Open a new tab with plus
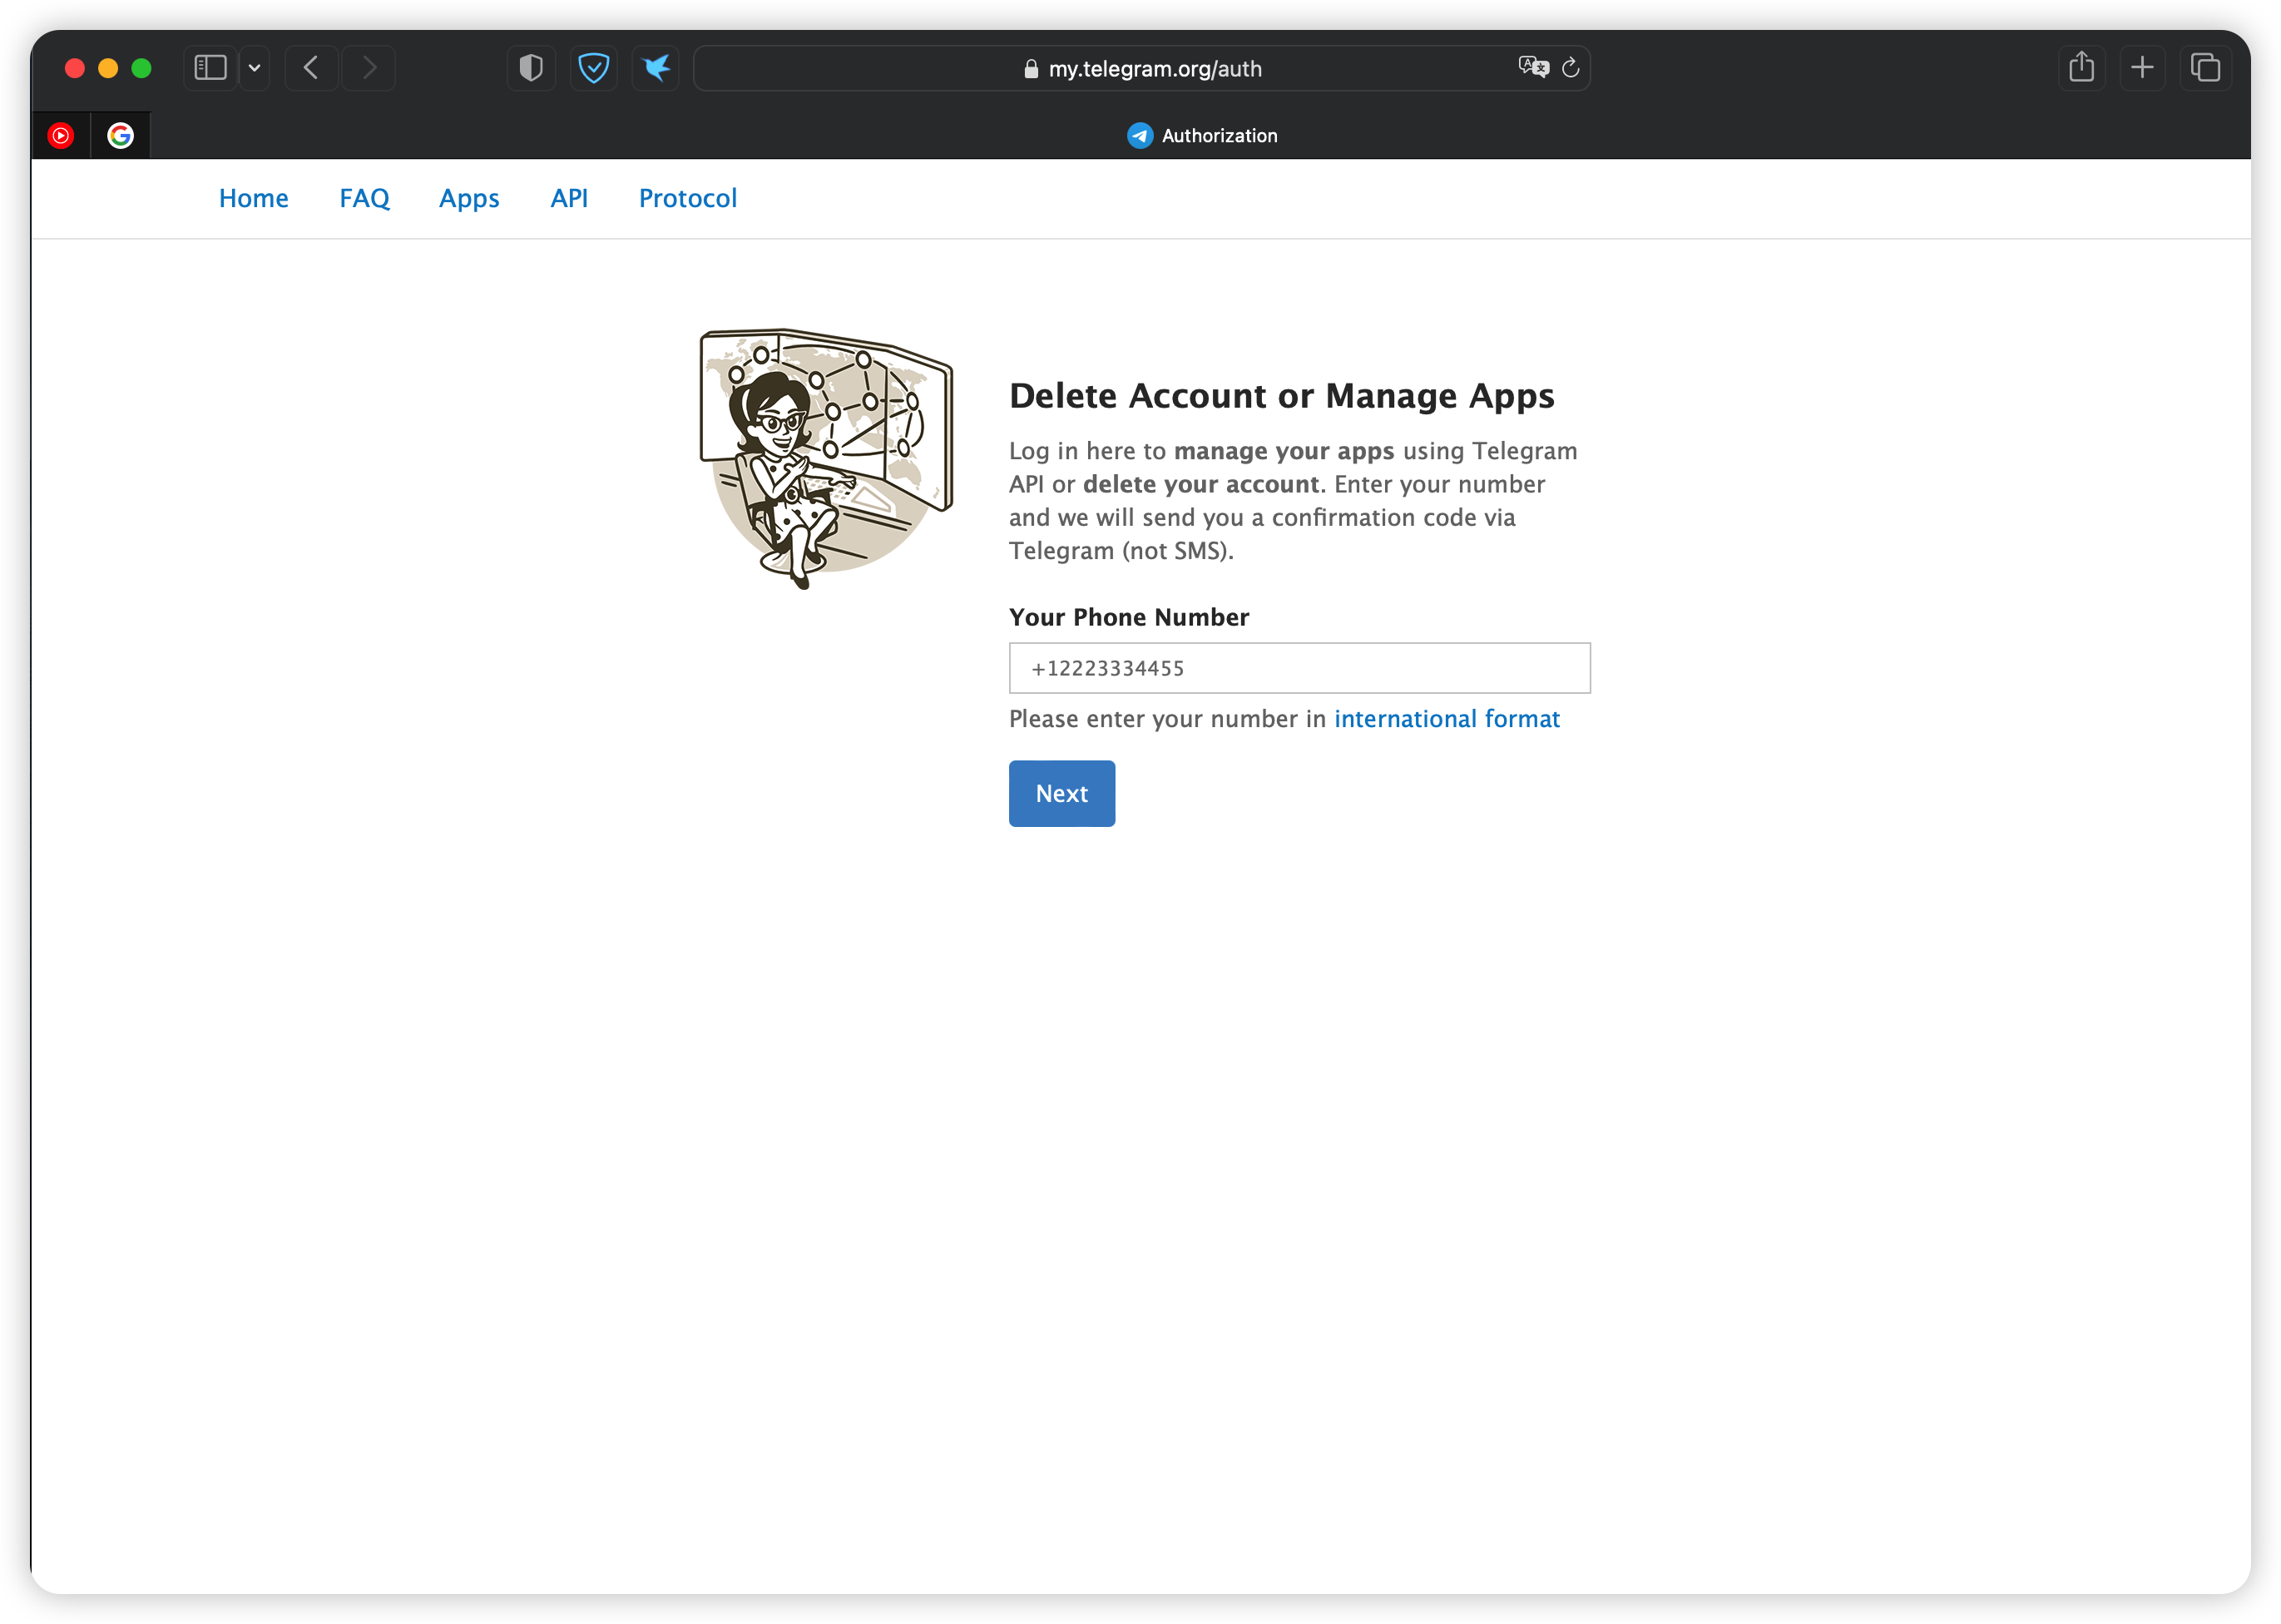Screen dimensions: 2281x1624 click(x=2142, y=68)
